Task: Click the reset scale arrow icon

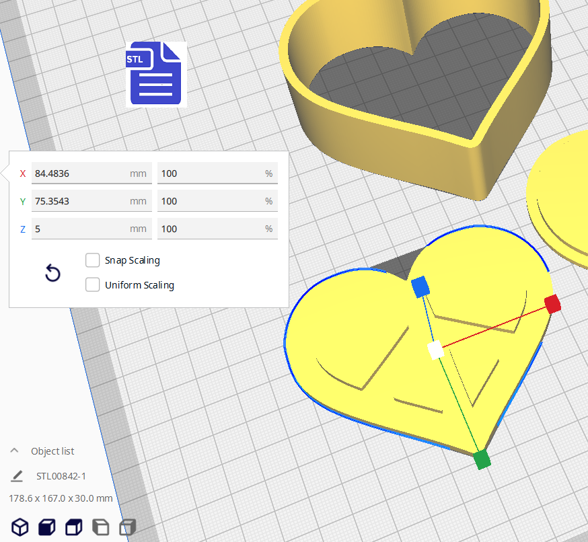Action: pyautogui.click(x=52, y=273)
